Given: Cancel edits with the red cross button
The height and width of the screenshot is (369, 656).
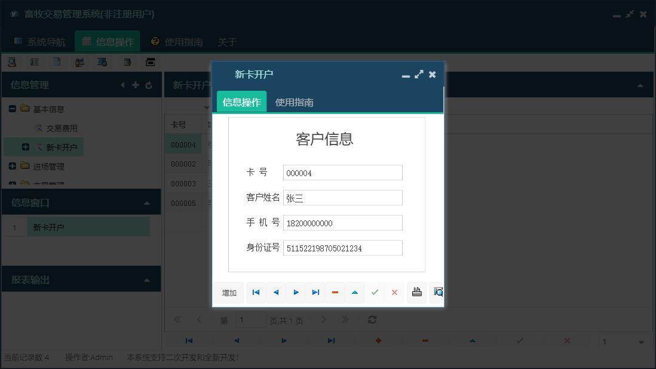Looking at the screenshot, I should click(x=394, y=293).
